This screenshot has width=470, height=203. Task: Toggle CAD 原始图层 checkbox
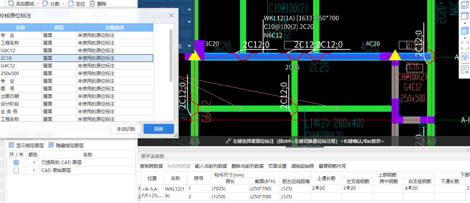(x=16, y=170)
